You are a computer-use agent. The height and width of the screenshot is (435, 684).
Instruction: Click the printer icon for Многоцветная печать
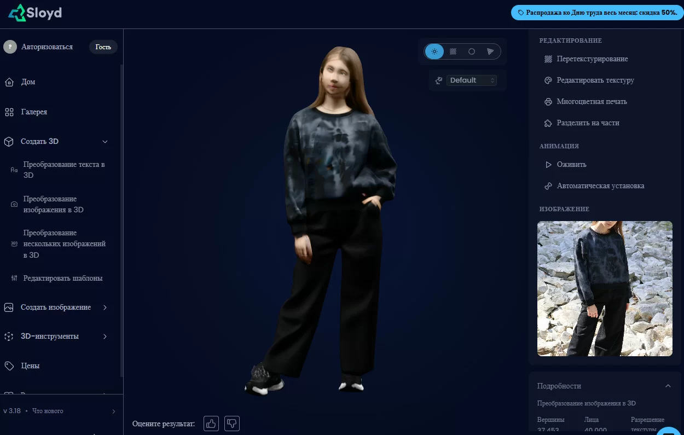click(x=548, y=102)
